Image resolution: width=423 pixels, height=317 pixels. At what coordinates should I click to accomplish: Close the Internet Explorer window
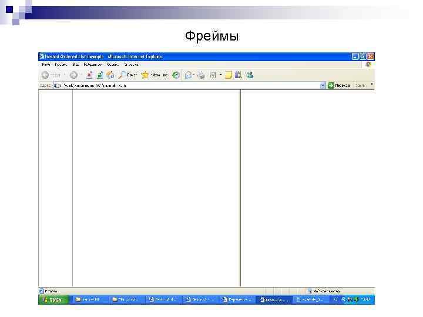(x=371, y=56)
